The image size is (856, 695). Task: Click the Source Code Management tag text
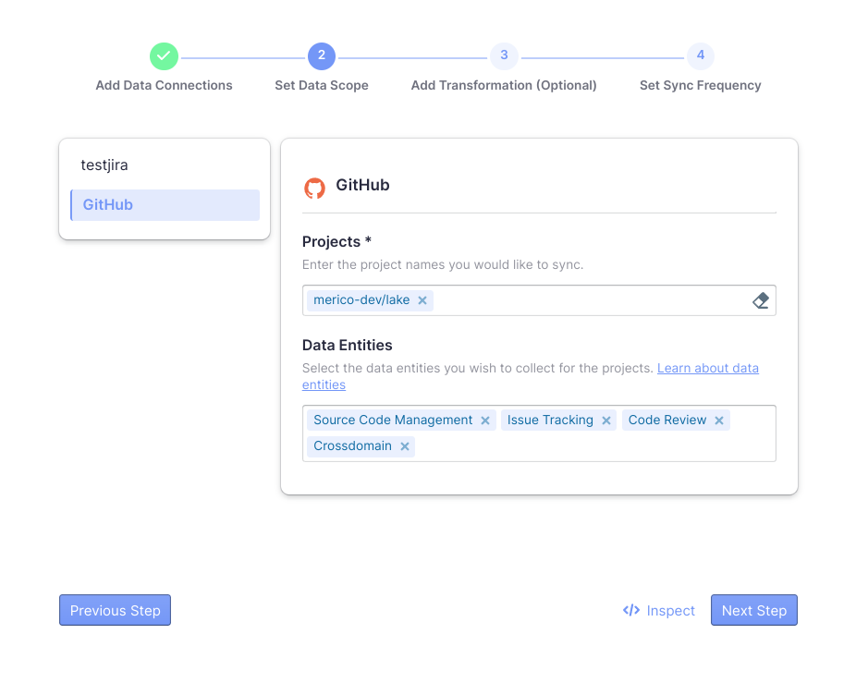(393, 420)
